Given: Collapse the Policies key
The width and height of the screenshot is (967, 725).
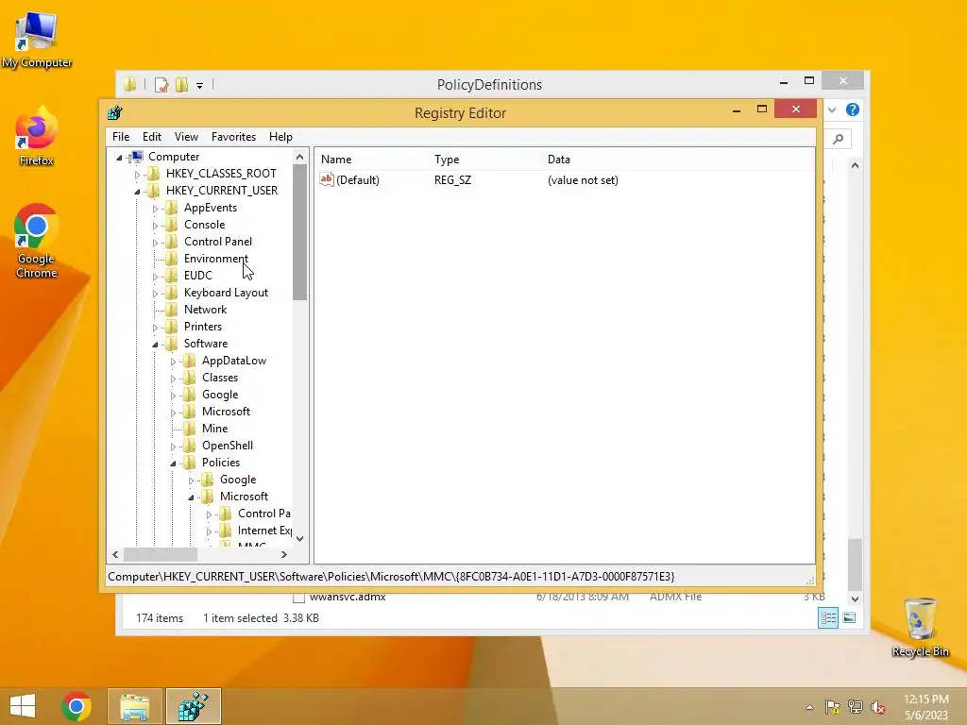Looking at the screenshot, I should pos(173,464).
